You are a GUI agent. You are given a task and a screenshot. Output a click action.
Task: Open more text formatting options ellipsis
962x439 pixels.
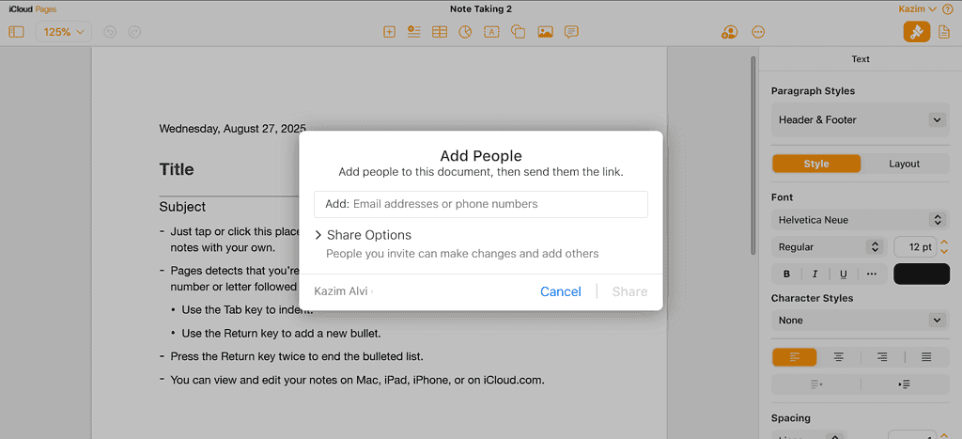click(871, 274)
